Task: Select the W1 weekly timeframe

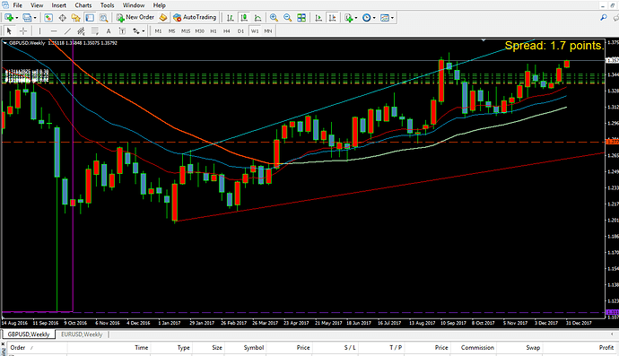Action: 255,30
